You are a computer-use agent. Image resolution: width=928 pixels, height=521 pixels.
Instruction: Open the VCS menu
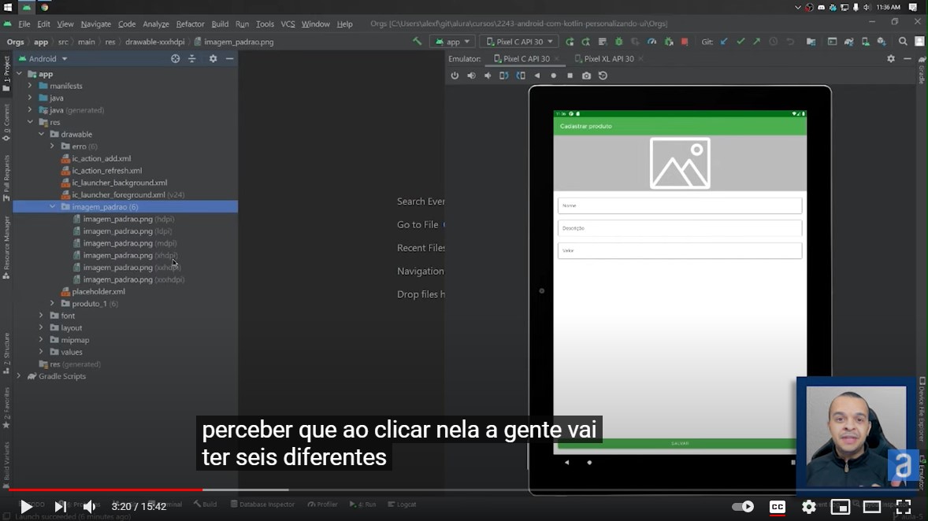(x=288, y=24)
